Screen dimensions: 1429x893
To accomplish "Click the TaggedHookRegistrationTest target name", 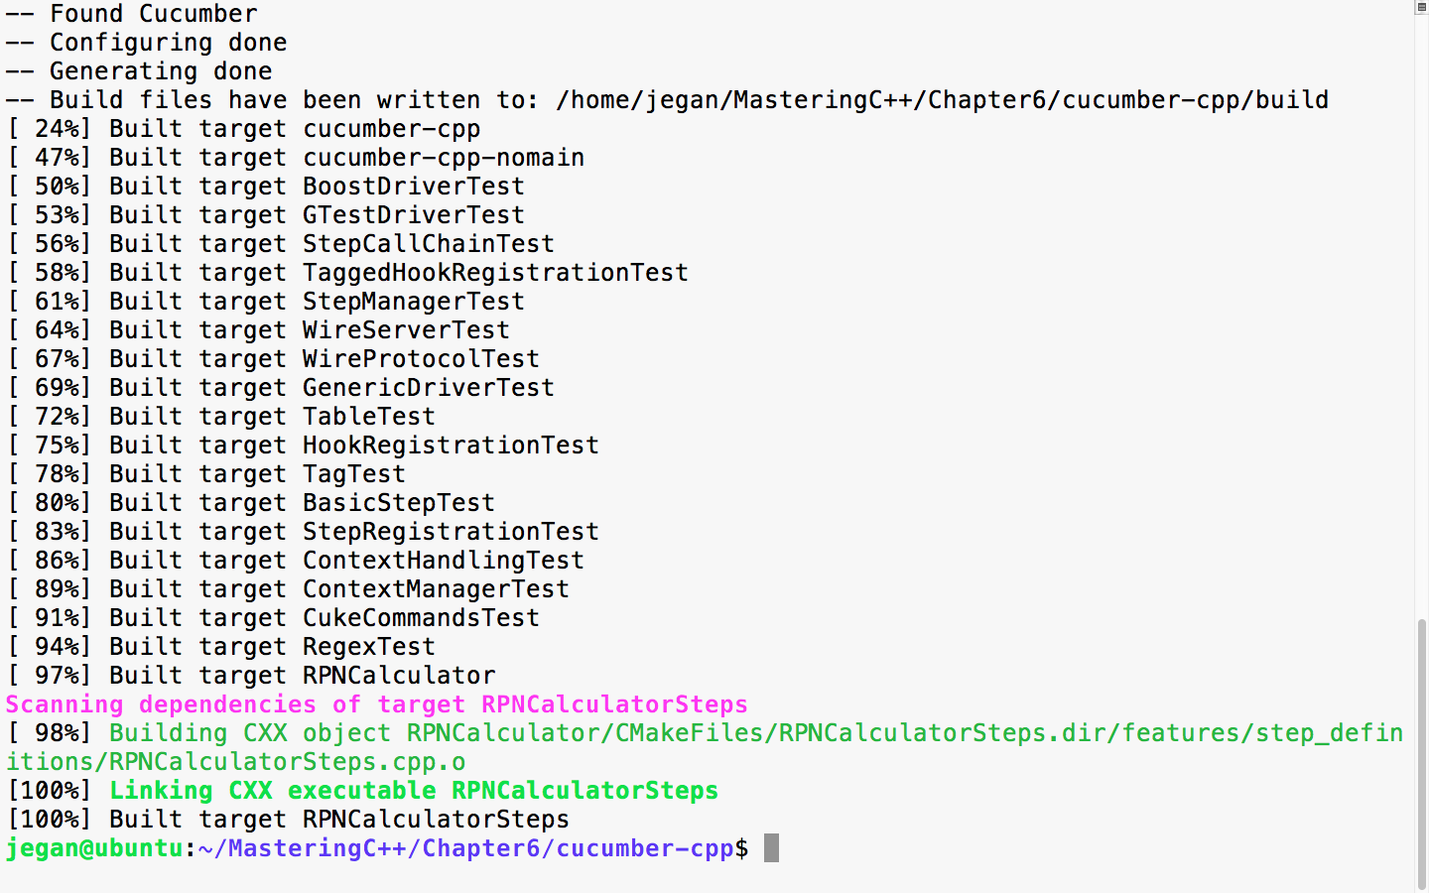I will coord(495,273).
